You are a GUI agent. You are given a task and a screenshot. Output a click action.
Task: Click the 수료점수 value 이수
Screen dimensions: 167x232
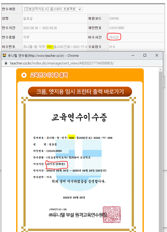pos(112,47)
